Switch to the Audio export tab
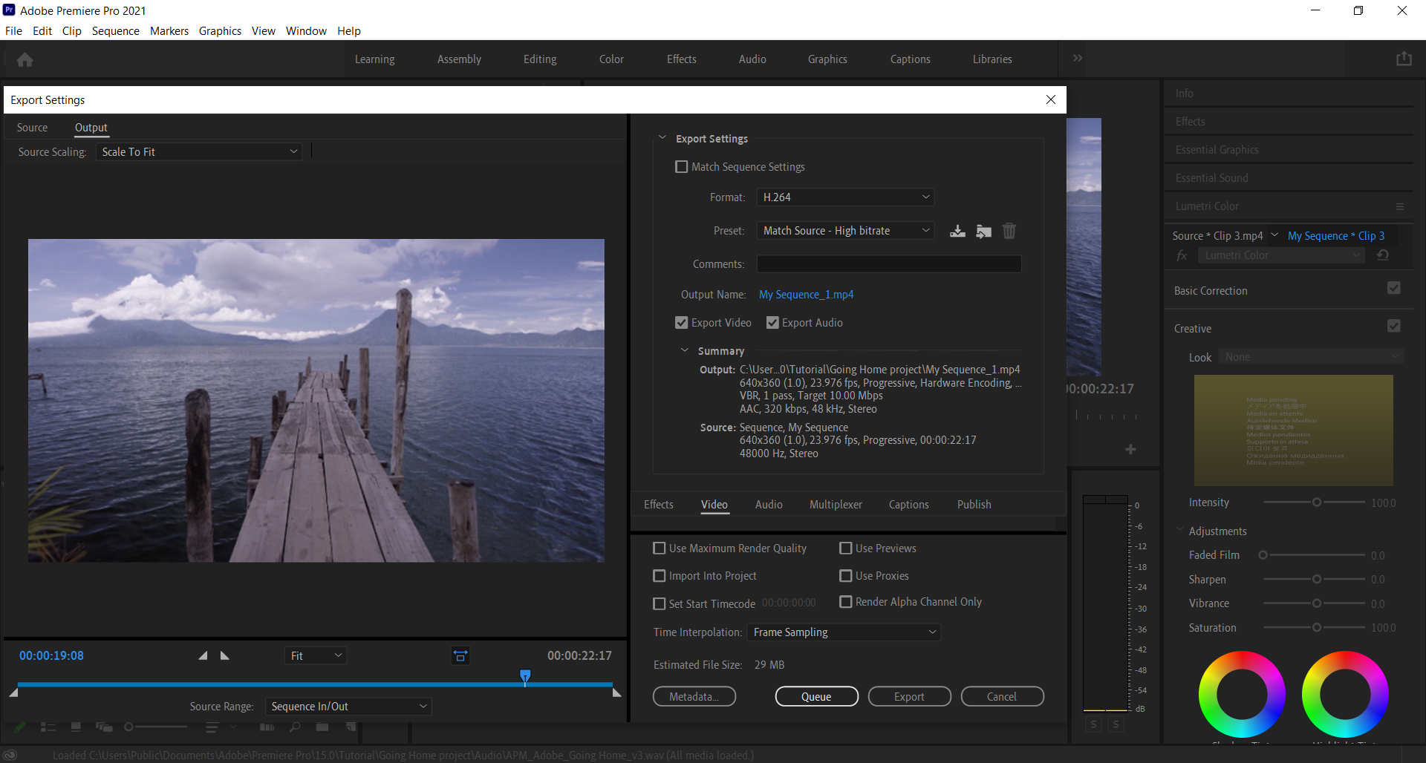Screen dimensions: 1426x763 click(768, 505)
